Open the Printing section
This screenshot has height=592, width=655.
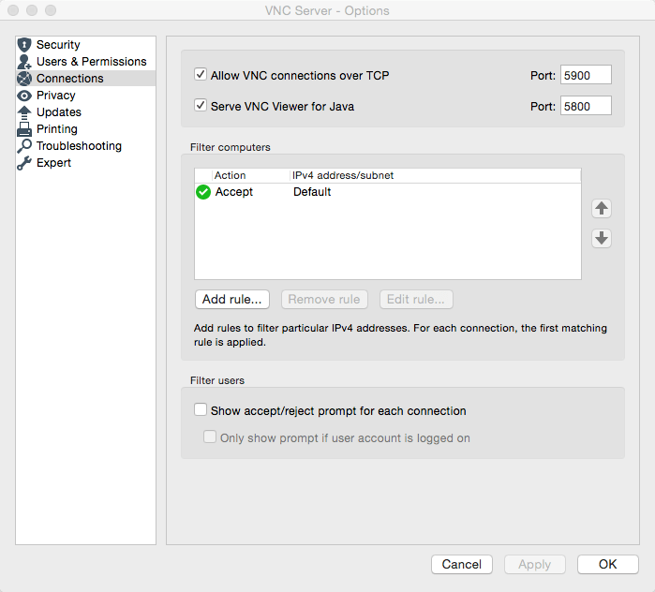coord(85,129)
